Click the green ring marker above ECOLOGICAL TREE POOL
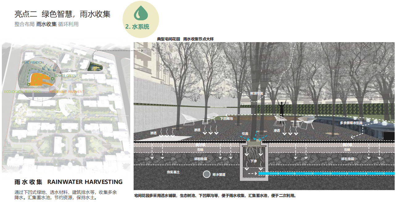 point(28,84)
